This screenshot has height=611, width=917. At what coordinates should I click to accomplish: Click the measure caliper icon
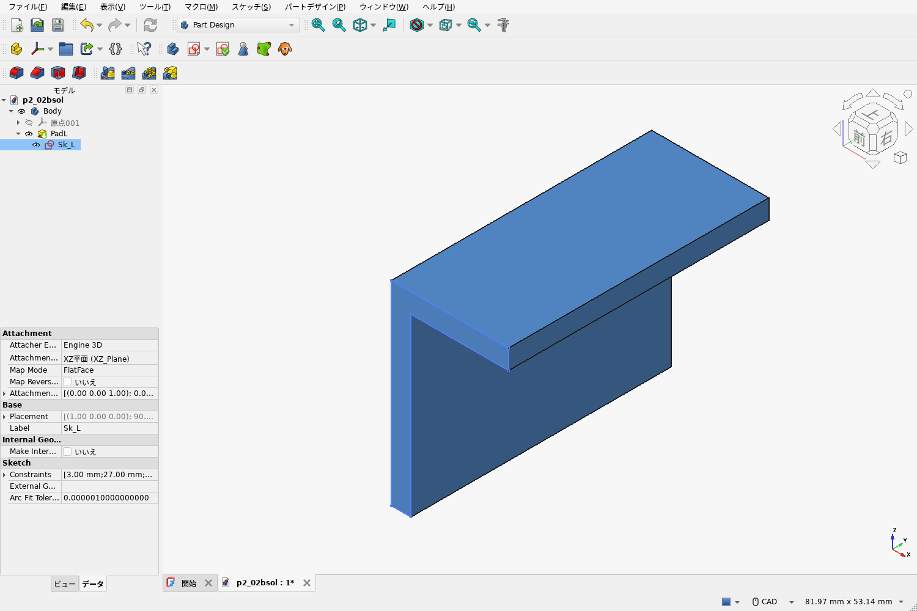pyautogui.click(x=503, y=25)
